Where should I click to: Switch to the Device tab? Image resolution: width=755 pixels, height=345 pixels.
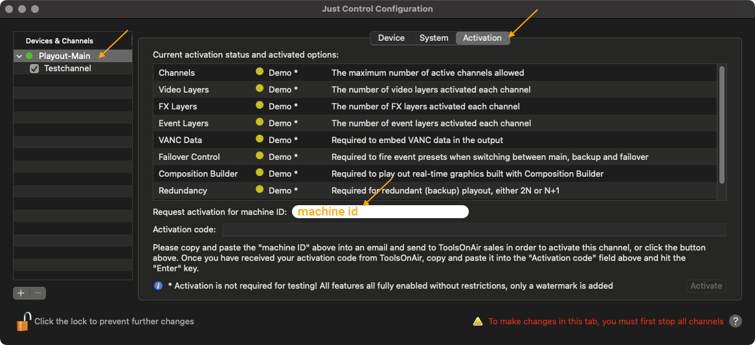(x=391, y=38)
